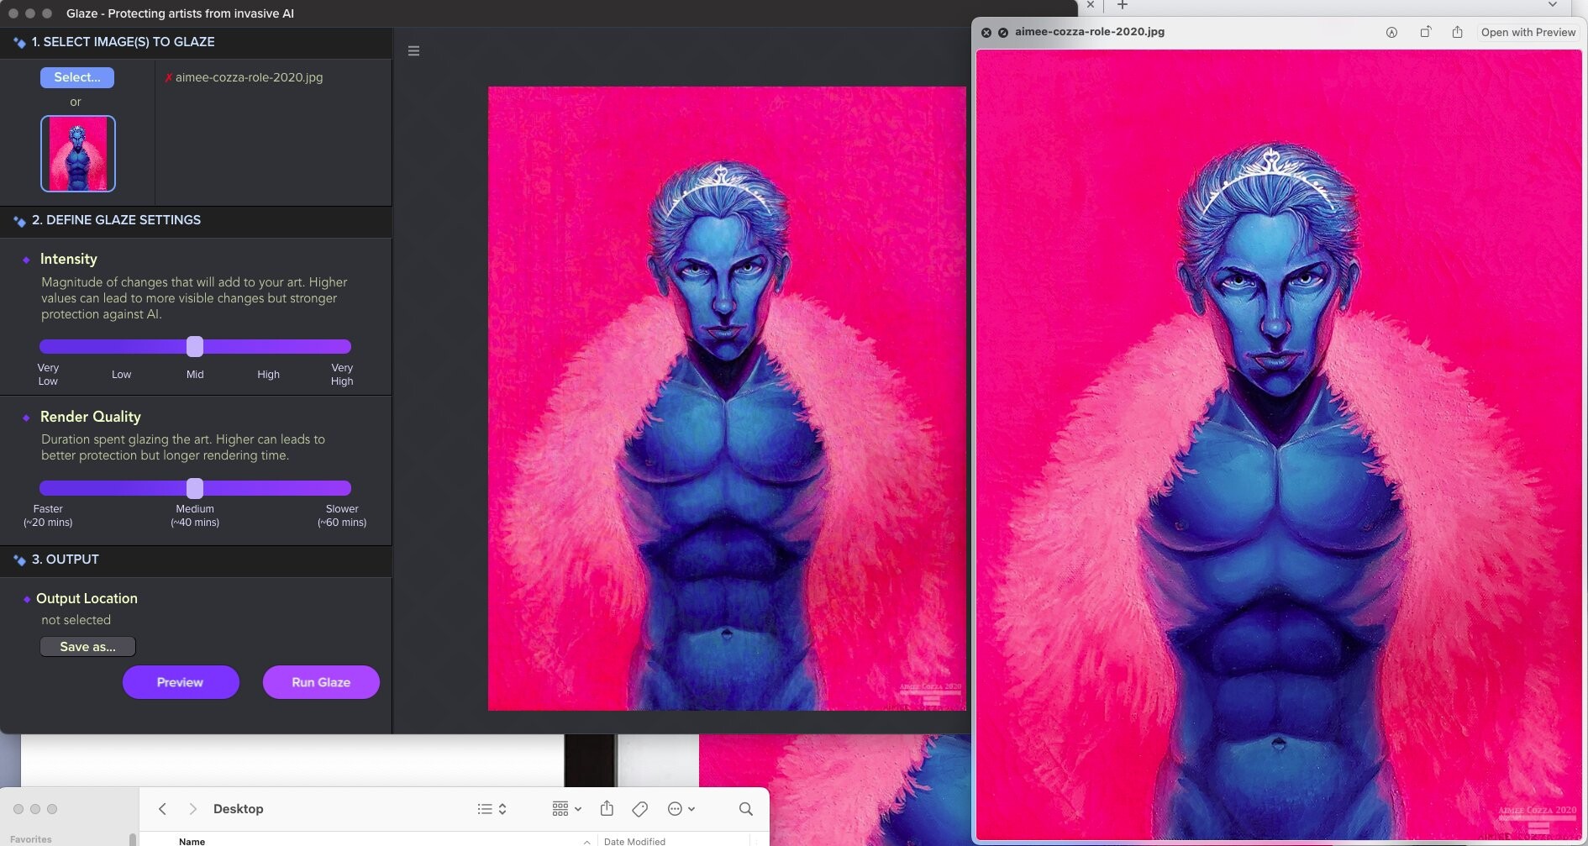Image resolution: width=1588 pixels, height=846 pixels.
Task: Expand the more-actions ellipsis menu in Finder
Action: (677, 808)
